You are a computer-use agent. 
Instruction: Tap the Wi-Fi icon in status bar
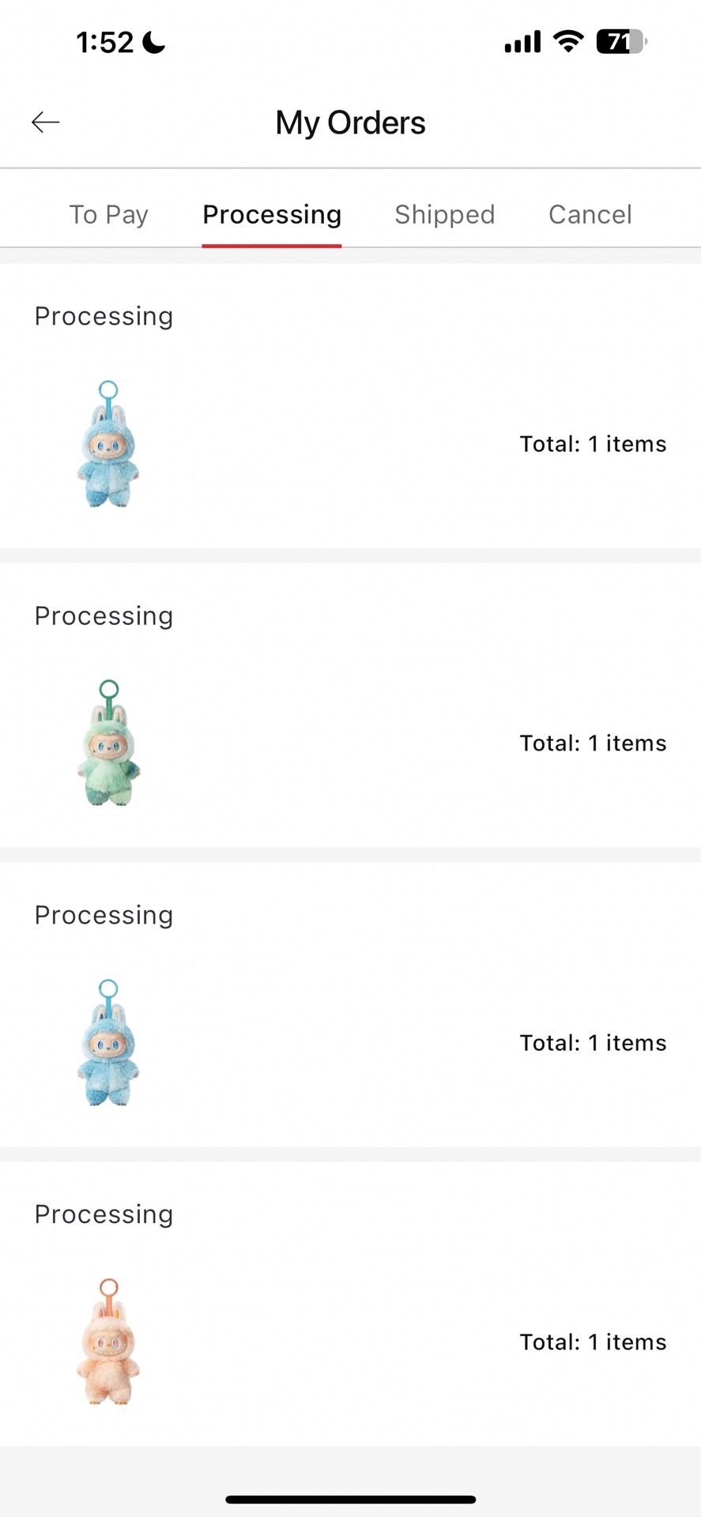click(x=568, y=41)
